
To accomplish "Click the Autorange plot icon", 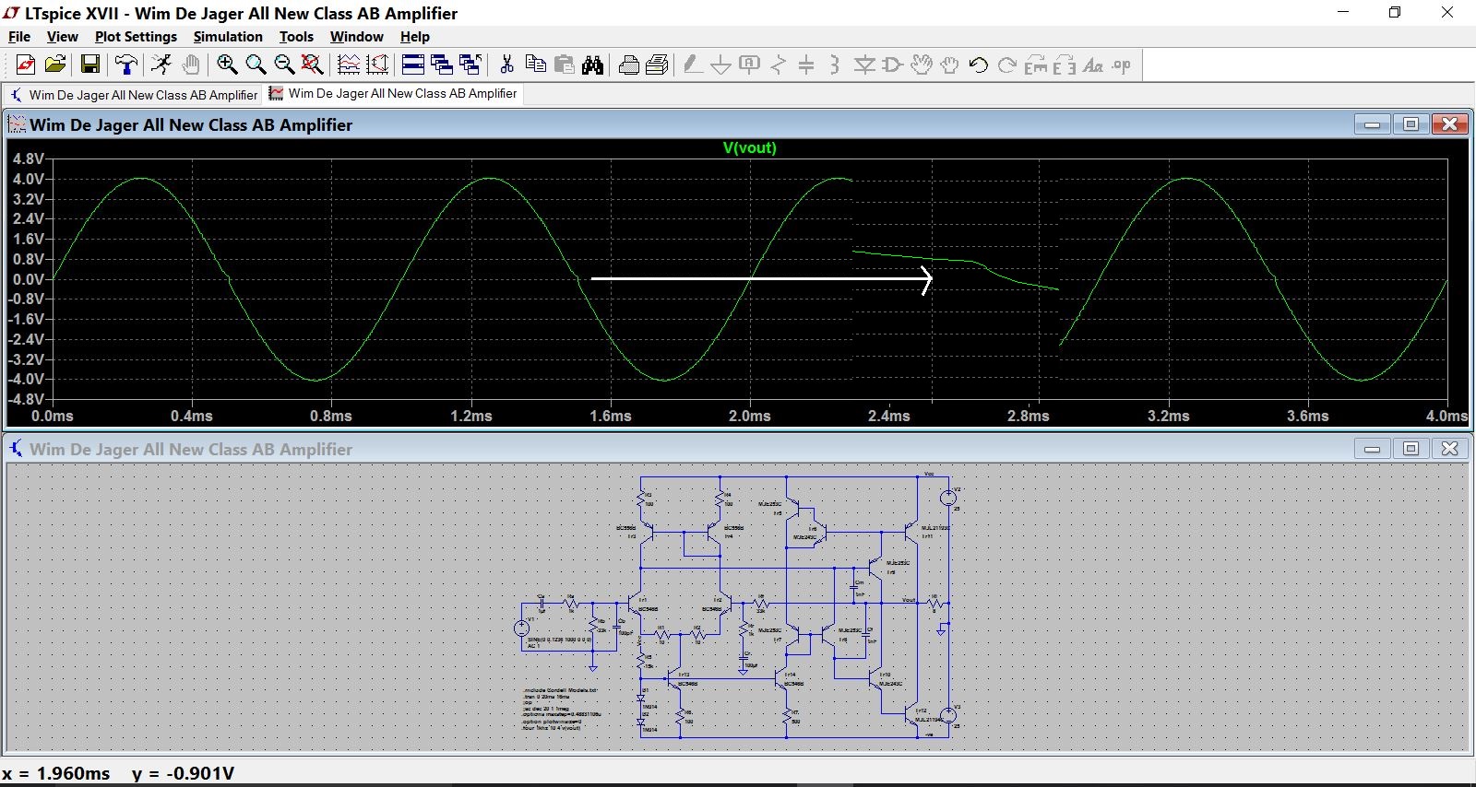I will coord(377,65).
